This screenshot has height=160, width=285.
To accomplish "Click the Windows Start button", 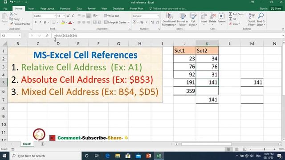I will tap(4, 156).
